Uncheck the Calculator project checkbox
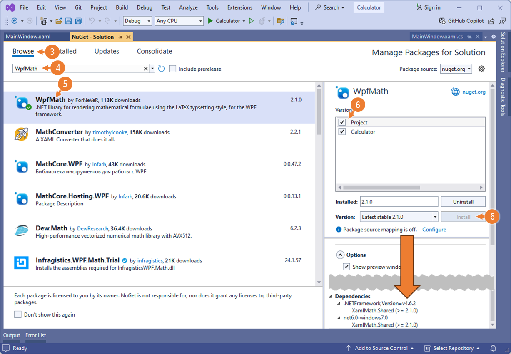The width and height of the screenshot is (511, 354). (342, 131)
